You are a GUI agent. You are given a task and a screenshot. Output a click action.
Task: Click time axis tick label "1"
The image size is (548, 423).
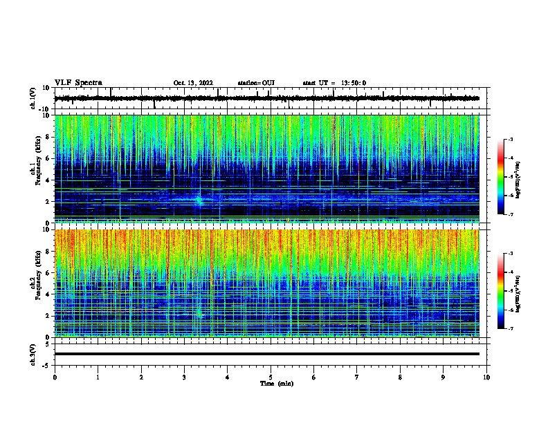pos(98,377)
